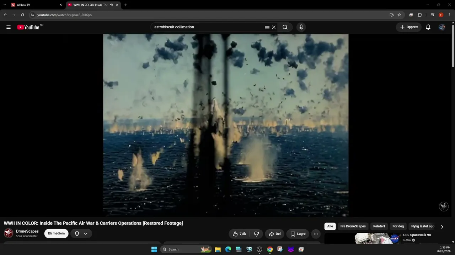Focus the YouTube search field
455x255 pixels.
point(208,27)
